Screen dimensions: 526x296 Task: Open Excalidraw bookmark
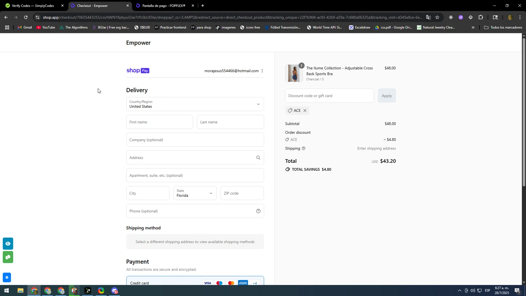pyautogui.click(x=359, y=27)
